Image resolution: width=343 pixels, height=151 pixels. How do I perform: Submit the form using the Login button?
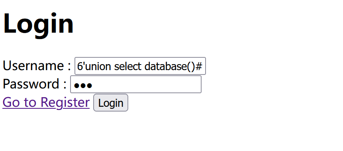tap(111, 103)
